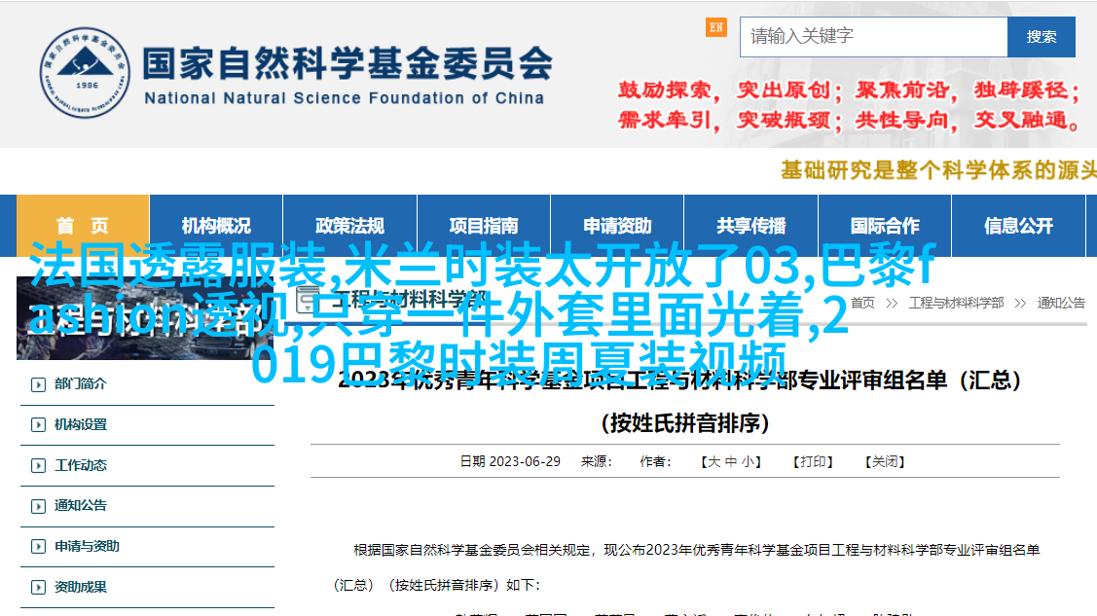This screenshot has height=616, width=1097.
Task: Click the arrow icon beside 资助成果
Action: [39, 588]
